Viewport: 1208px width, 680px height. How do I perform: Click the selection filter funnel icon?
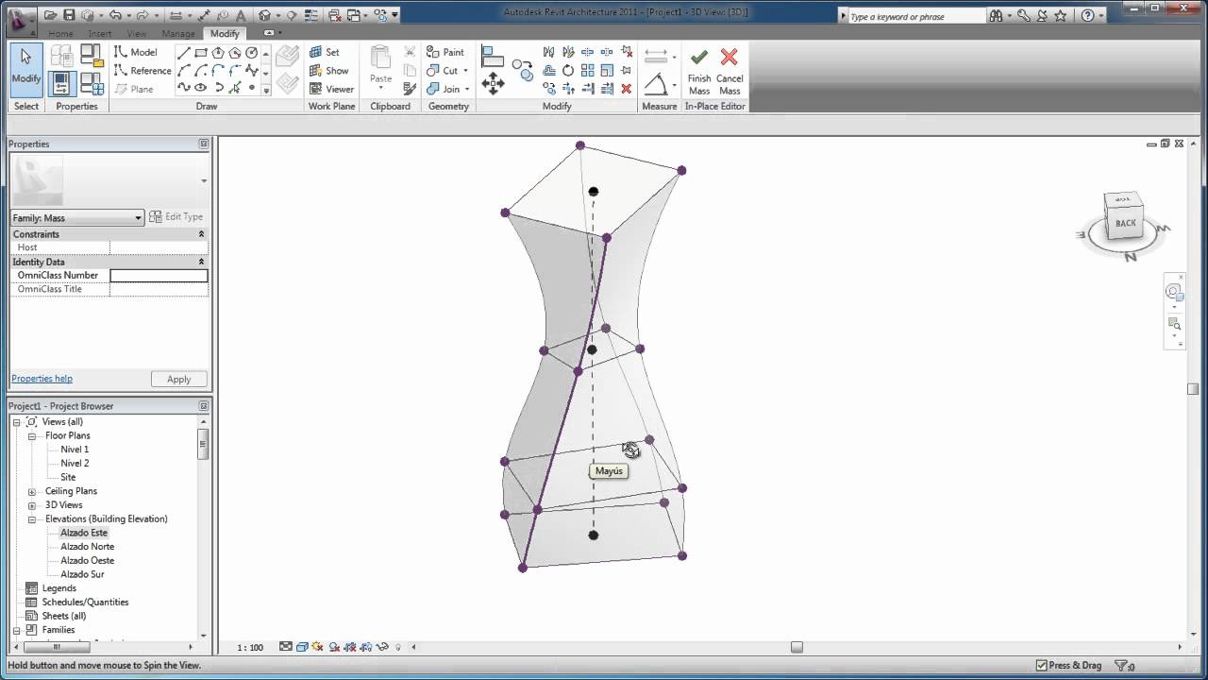point(1122,665)
